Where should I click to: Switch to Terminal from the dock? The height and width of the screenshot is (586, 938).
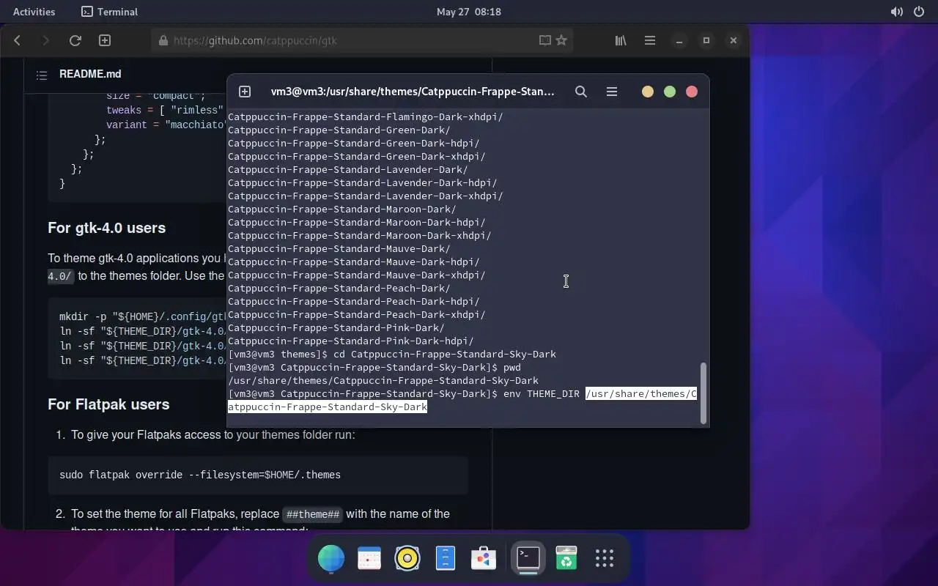click(528, 558)
